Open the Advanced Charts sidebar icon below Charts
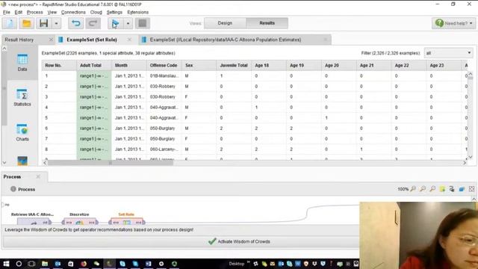This screenshot has width=478, height=269. click(22, 161)
